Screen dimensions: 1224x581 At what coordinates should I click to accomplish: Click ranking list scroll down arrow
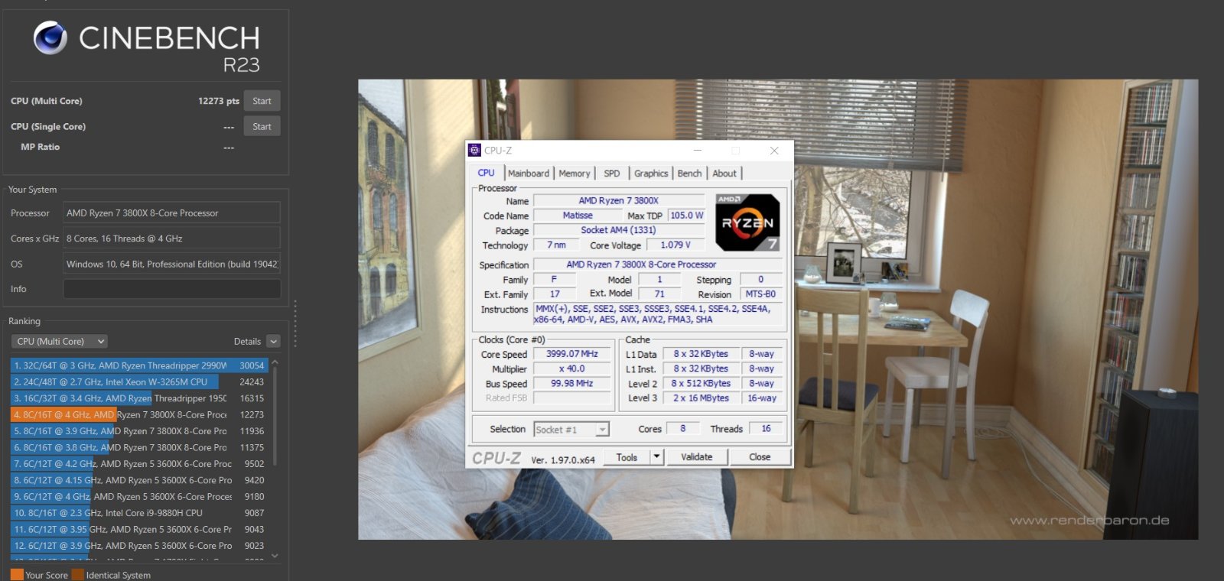[275, 556]
